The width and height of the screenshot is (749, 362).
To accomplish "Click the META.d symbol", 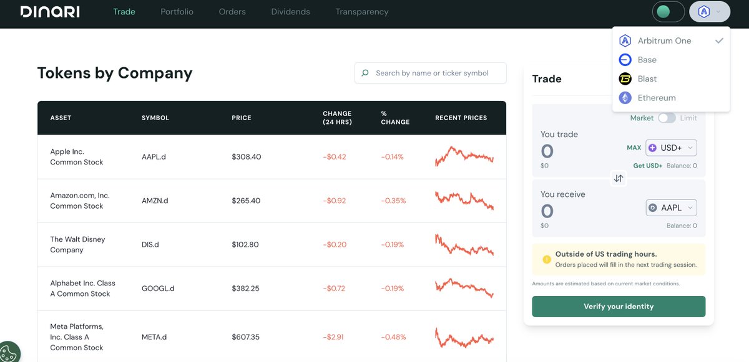I will pyautogui.click(x=154, y=337).
